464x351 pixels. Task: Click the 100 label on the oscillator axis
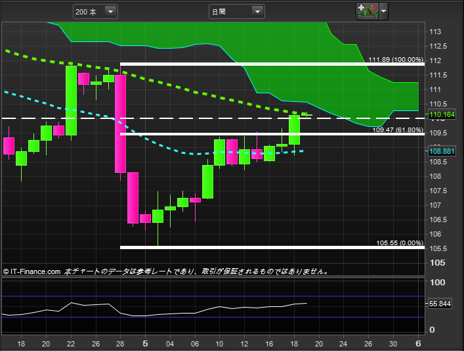(437, 282)
